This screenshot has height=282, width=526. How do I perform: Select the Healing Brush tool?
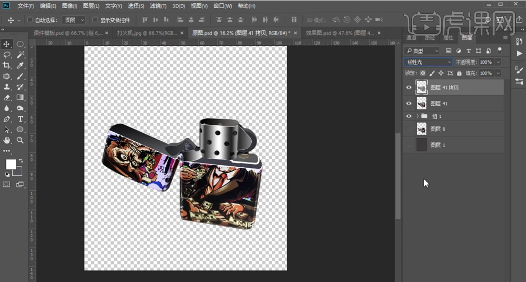(6, 76)
